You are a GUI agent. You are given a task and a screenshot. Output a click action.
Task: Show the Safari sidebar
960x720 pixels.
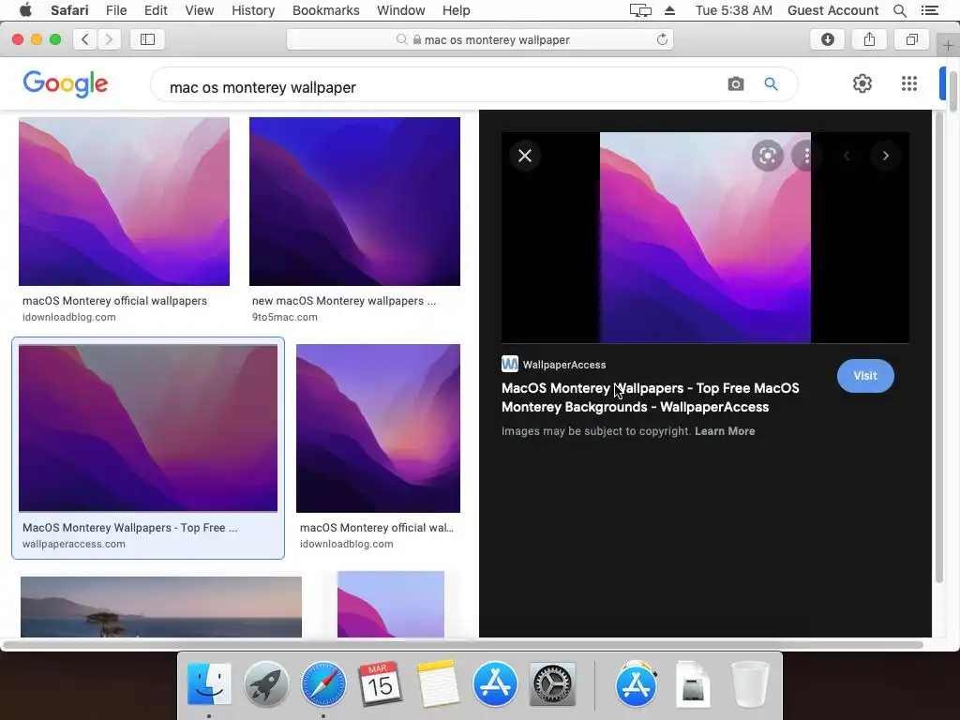pos(147,39)
